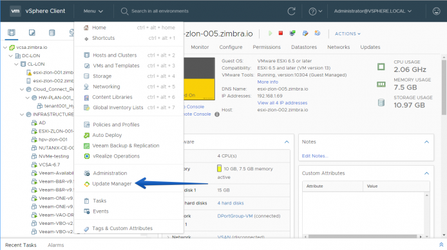Switch to the Networks tab
Screen dimensions: 447x250
coord(338,47)
